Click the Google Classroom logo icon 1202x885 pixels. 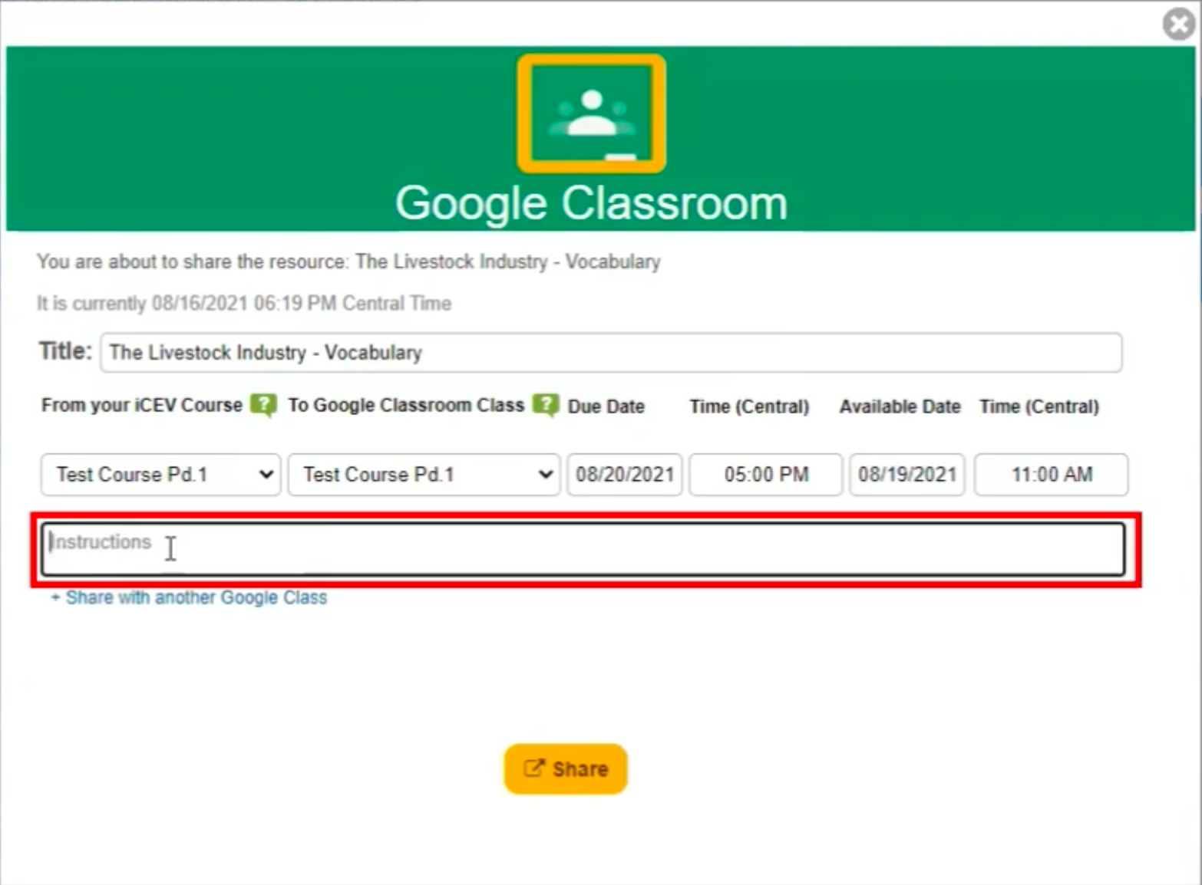(591, 114)
